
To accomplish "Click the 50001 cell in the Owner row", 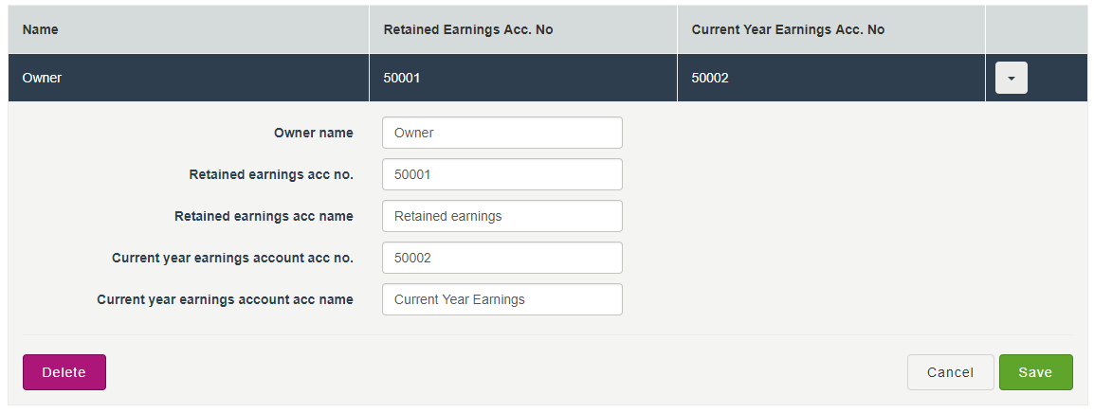I will click(401, 78).
